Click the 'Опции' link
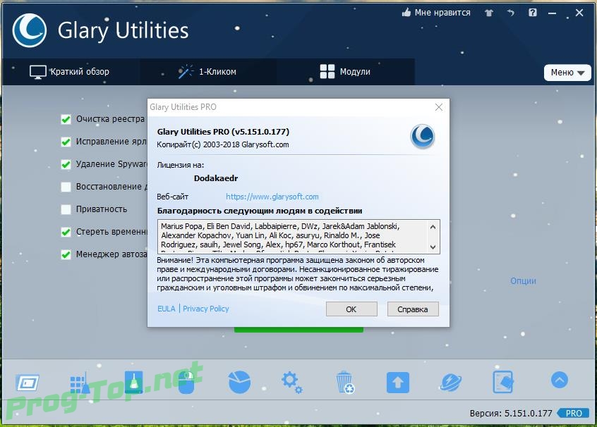Image resolution: width=597 pixels, height=427 pixels. (x=523, y=280)
